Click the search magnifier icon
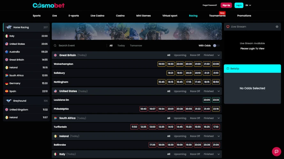 [55, 45]
